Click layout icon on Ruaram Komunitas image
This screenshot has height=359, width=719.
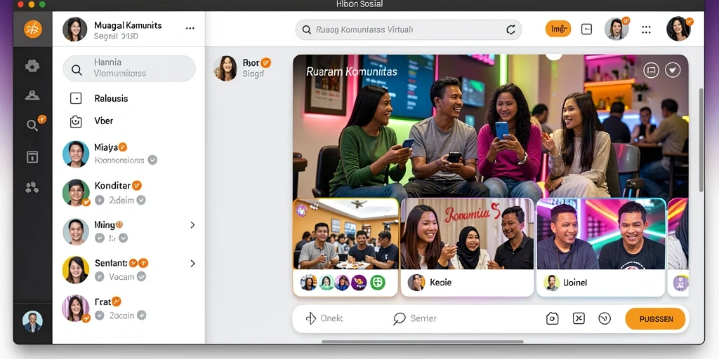(651, 70)
